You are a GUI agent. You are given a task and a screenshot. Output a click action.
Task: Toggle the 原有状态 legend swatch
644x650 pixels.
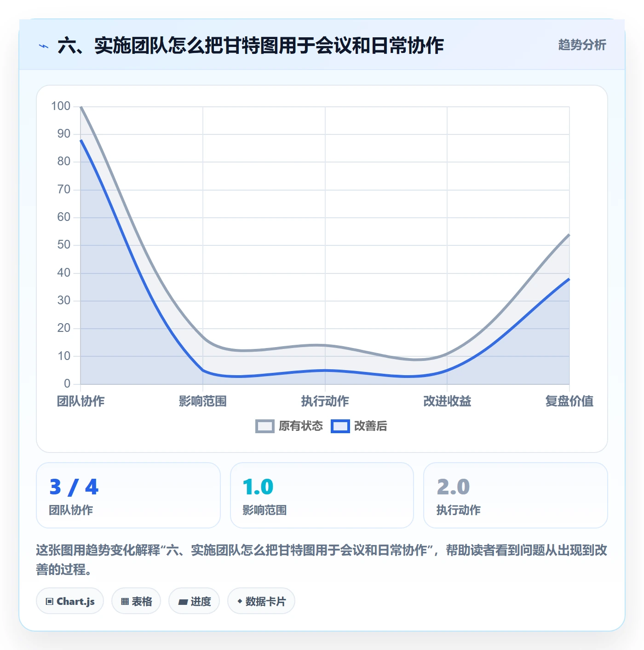coord(265,426)
